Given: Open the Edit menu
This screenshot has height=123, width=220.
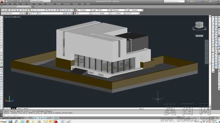Looking at the screenshot, I should pos(12,4).
